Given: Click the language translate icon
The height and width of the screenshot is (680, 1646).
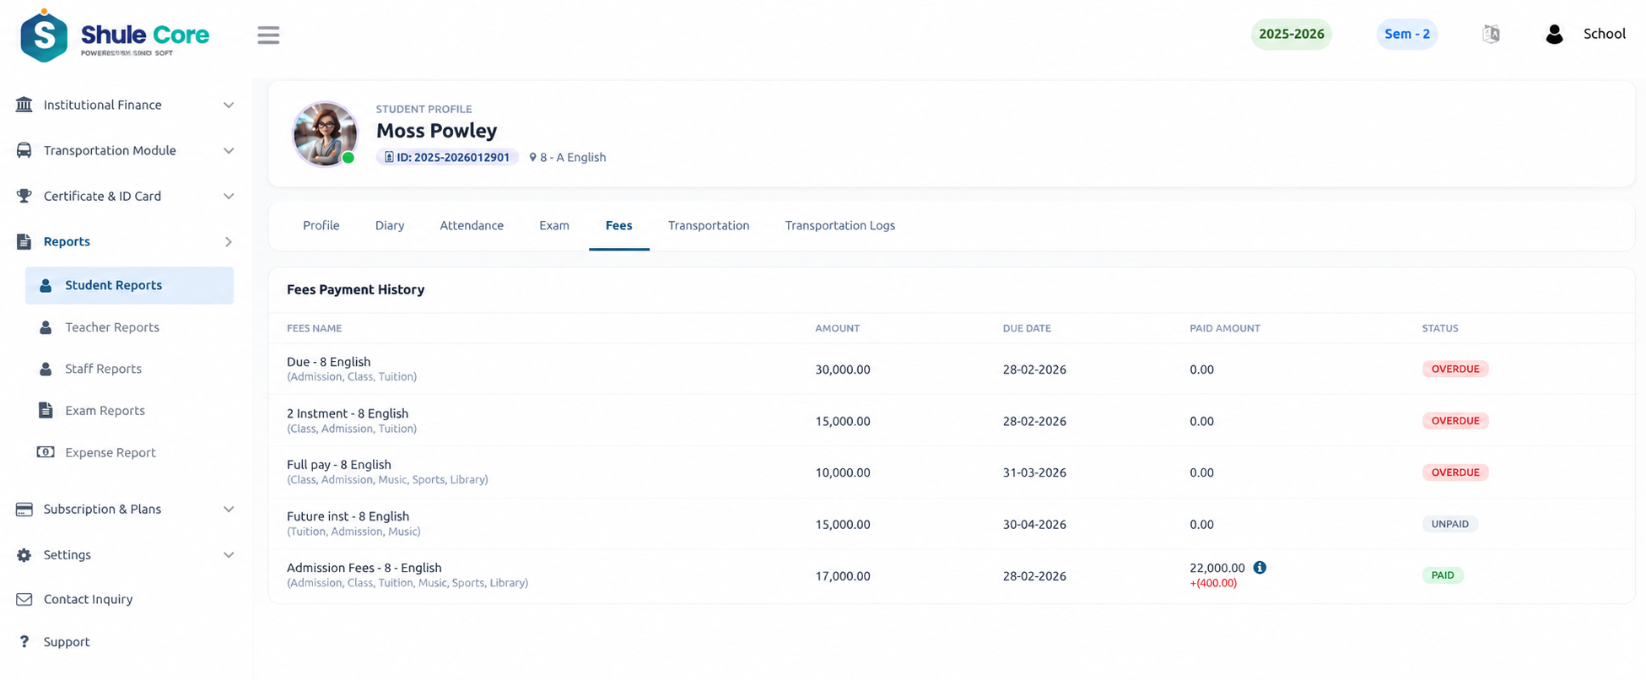Looking at the screenshot, I should [1491, 34].
